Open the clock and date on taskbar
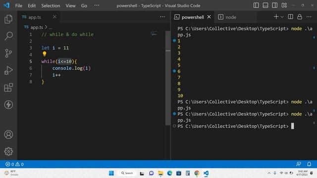This screenshot has width=317, height=178. [302, 173]
